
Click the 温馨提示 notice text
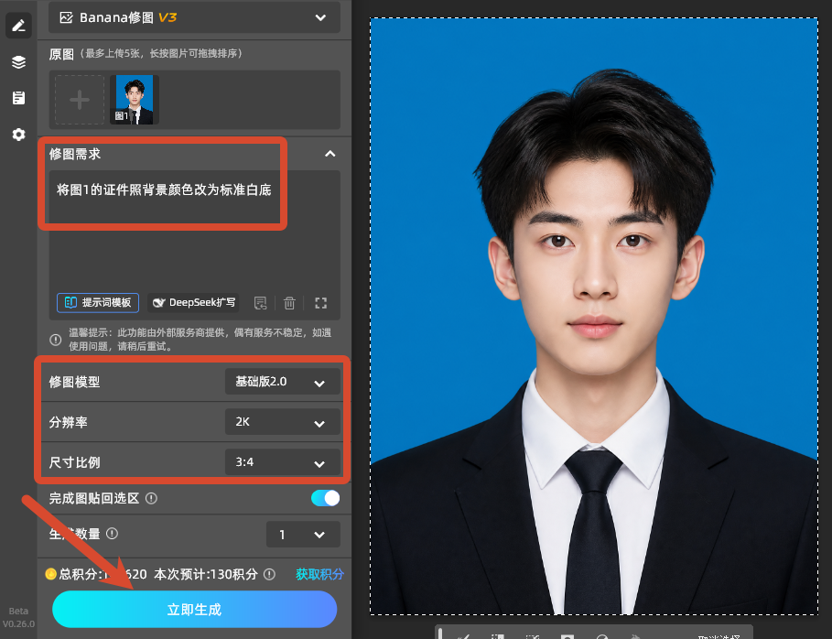tap(200, 339)
